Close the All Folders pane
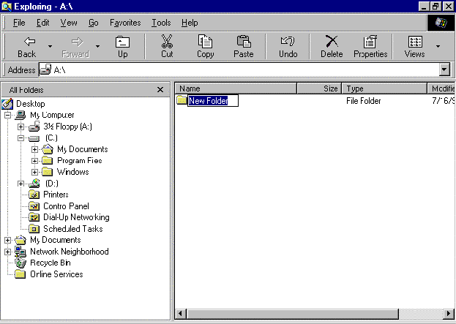456x324 pixels. click(x=160, y=89)
